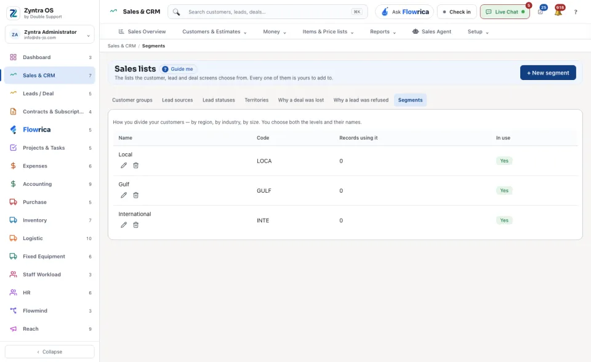
Task: Open Flowrica in the sidebar
Action: coord(50,130)
